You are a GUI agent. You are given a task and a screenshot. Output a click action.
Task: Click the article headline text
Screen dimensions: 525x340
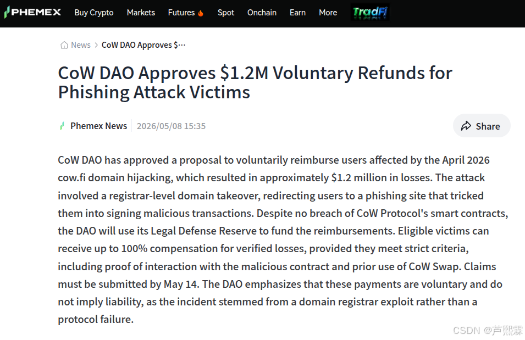[255, 82]
